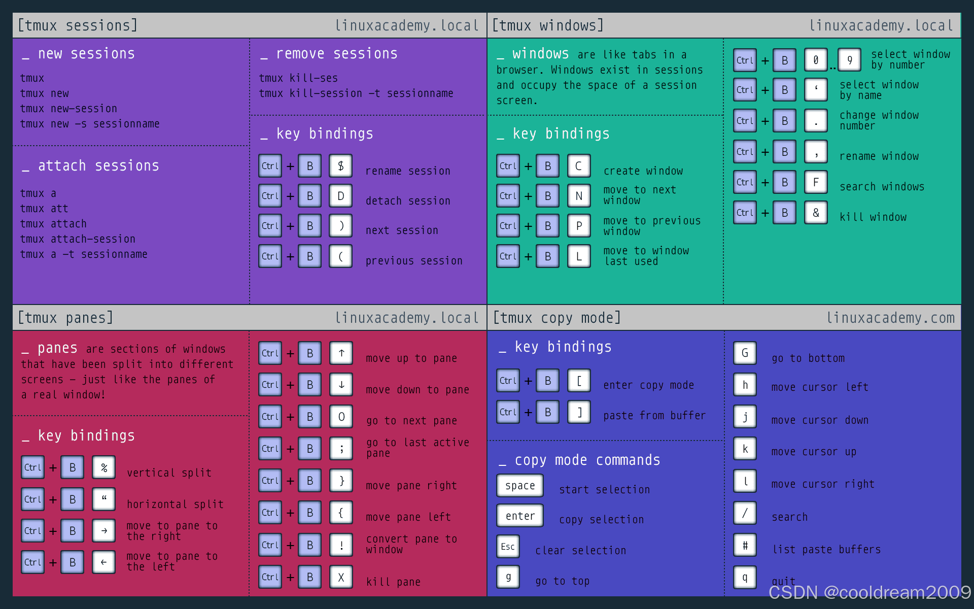Click the Esc key for clear selection
The height and width of the screenshot is (609, 974).
pos(508,547)
